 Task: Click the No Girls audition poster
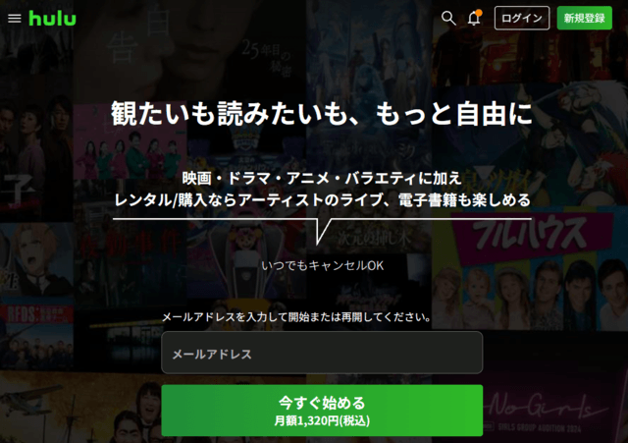click(x=555, y=410)
